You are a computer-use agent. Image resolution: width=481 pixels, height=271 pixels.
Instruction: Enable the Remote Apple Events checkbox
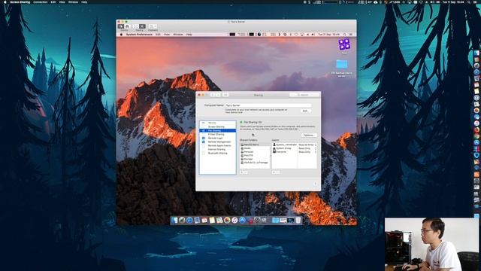pyautogui.click(x=204, y=145)
